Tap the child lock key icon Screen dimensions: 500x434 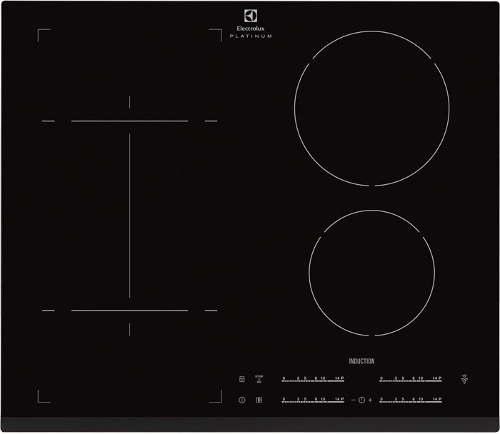coord(242,380)
